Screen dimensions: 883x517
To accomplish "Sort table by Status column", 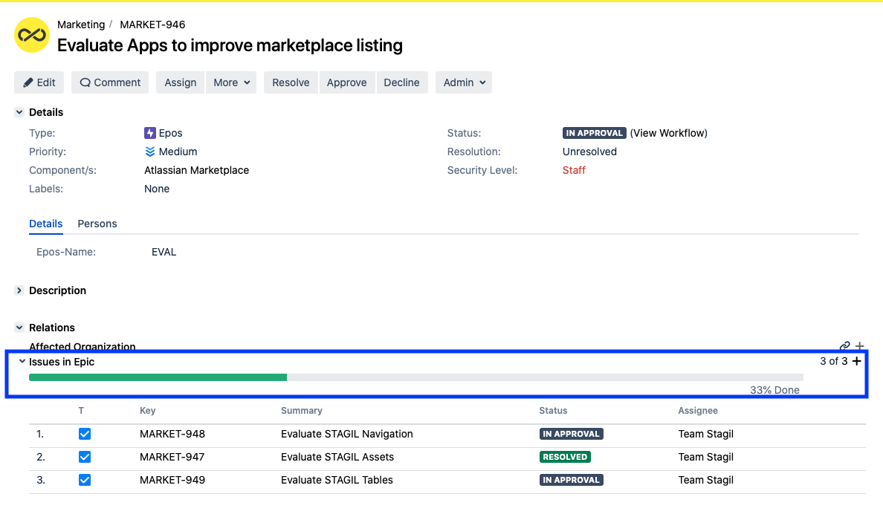I will click(554, 411).
